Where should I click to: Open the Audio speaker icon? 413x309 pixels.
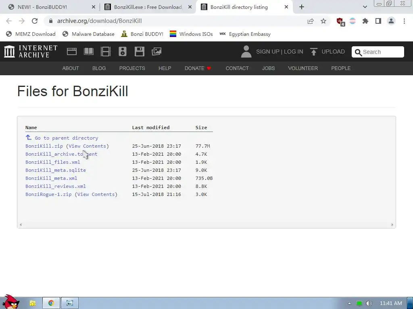[123, 51]
